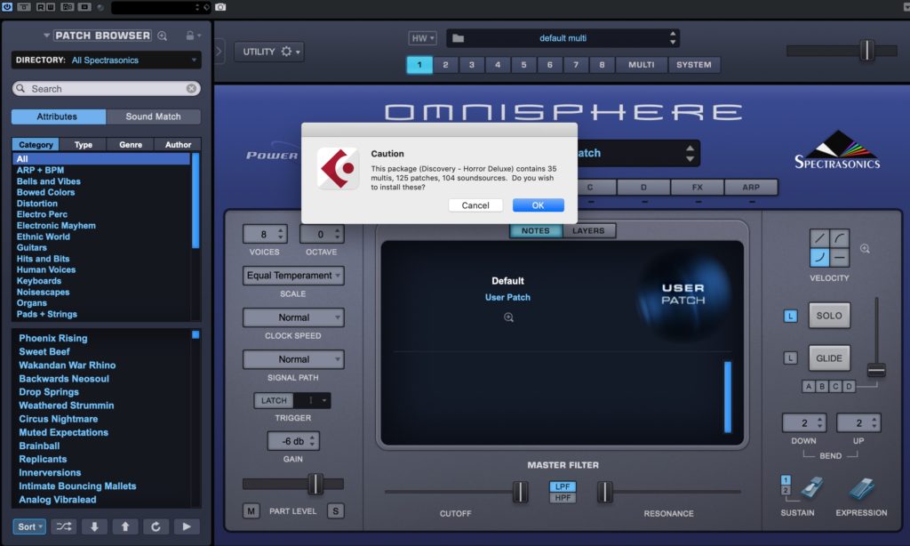Step the default multi selector arrows

point(673,38)
